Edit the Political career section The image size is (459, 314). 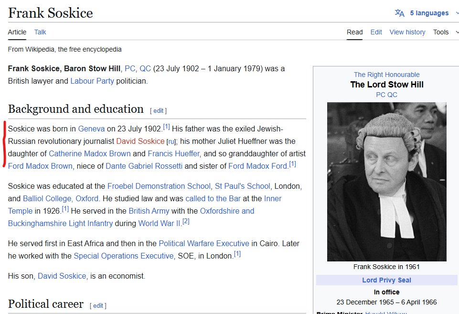(98, 306)
